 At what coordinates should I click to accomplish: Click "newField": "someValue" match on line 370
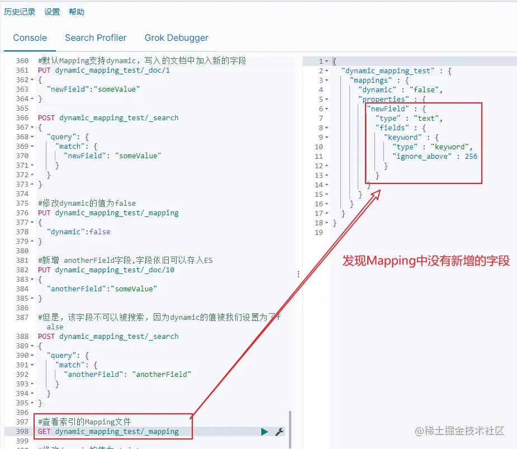[x=112, y=155]
